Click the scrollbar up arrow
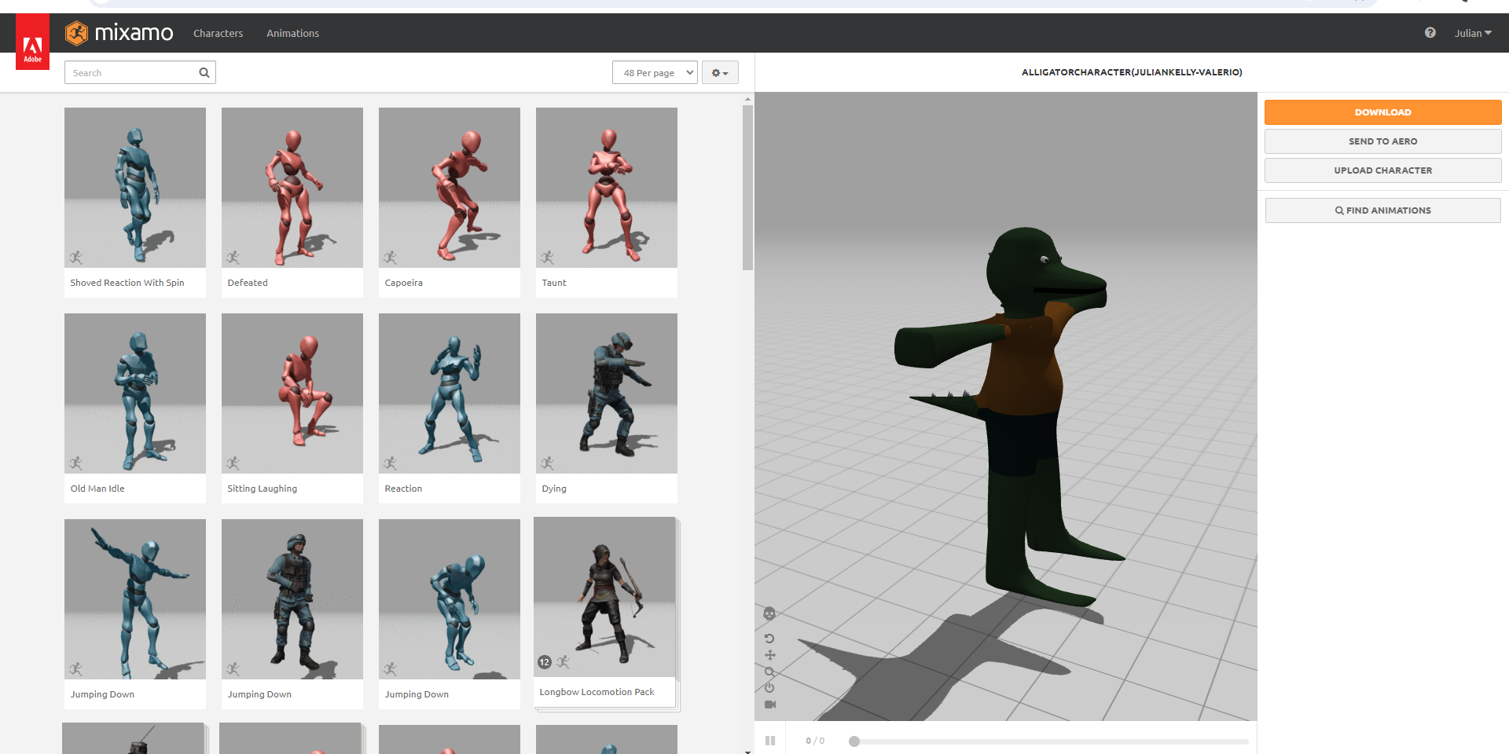Viewport: 1509px width, 754px height. point(747,99)
